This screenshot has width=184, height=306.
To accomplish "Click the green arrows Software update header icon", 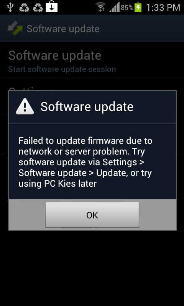I will point(15,28).
